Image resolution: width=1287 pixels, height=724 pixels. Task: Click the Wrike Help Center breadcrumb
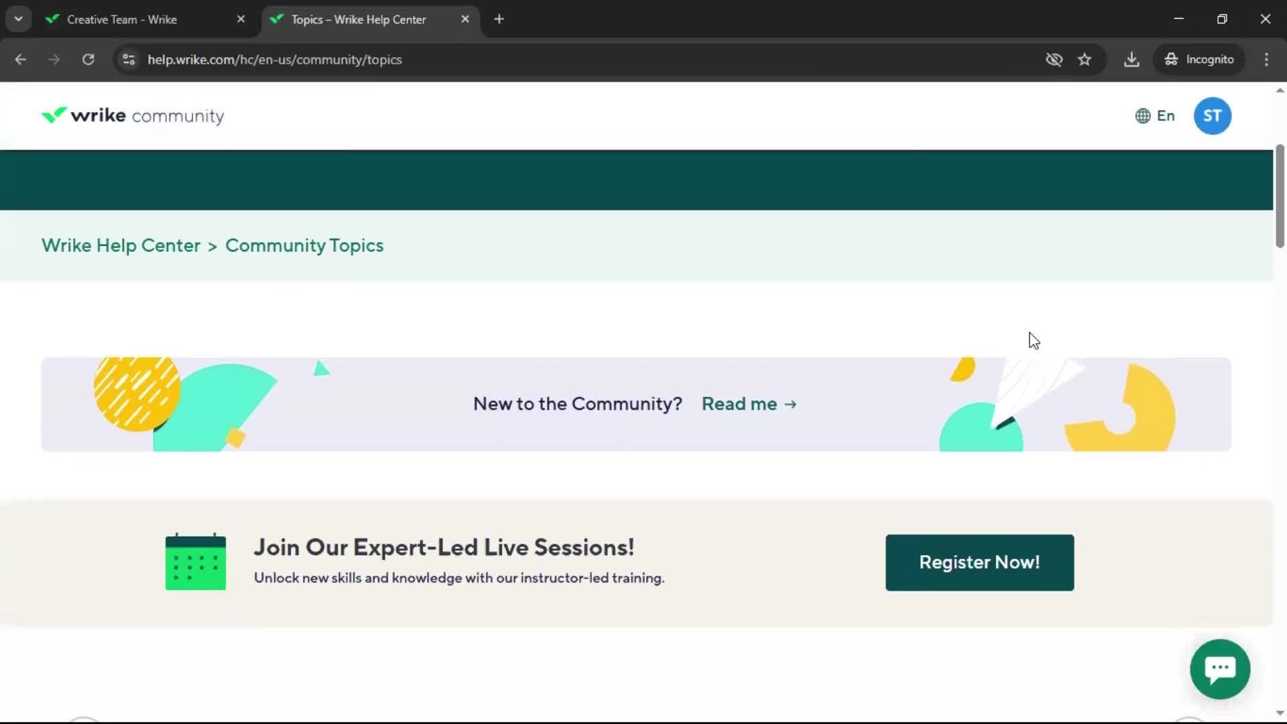pos(121,245)
